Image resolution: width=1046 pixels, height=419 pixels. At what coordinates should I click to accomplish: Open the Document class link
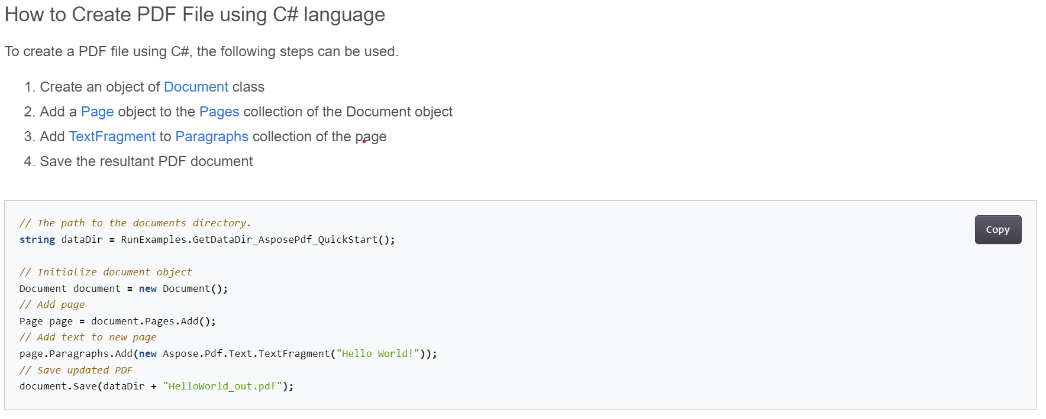click(196, 87)
